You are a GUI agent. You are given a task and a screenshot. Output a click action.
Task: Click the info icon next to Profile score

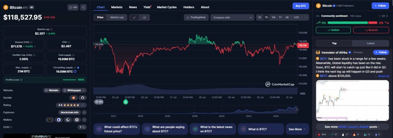(x=21, y=80)
